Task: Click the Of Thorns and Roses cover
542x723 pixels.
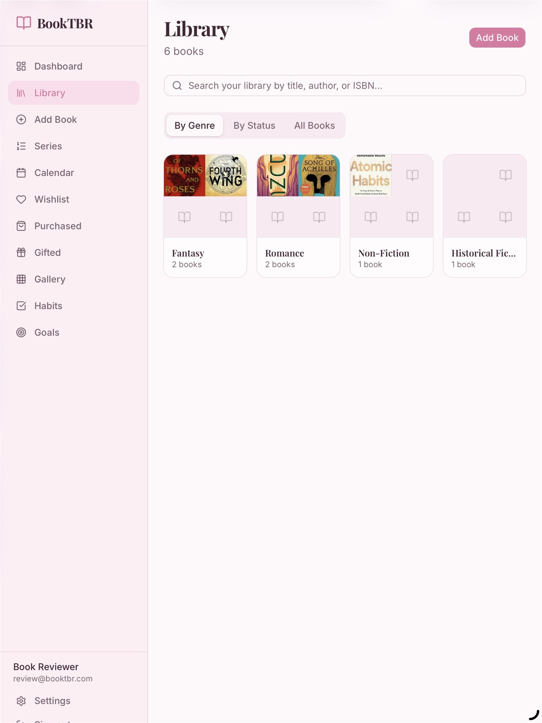Action: [x=185, y=175]
